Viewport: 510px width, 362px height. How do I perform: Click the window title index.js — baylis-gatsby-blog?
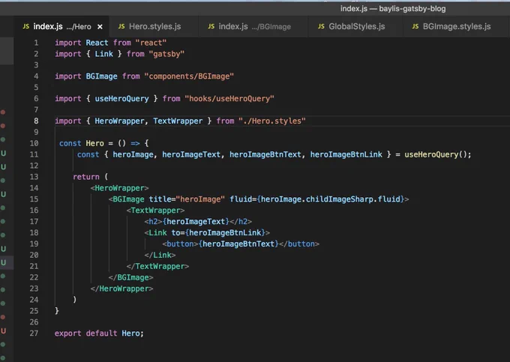393,9
